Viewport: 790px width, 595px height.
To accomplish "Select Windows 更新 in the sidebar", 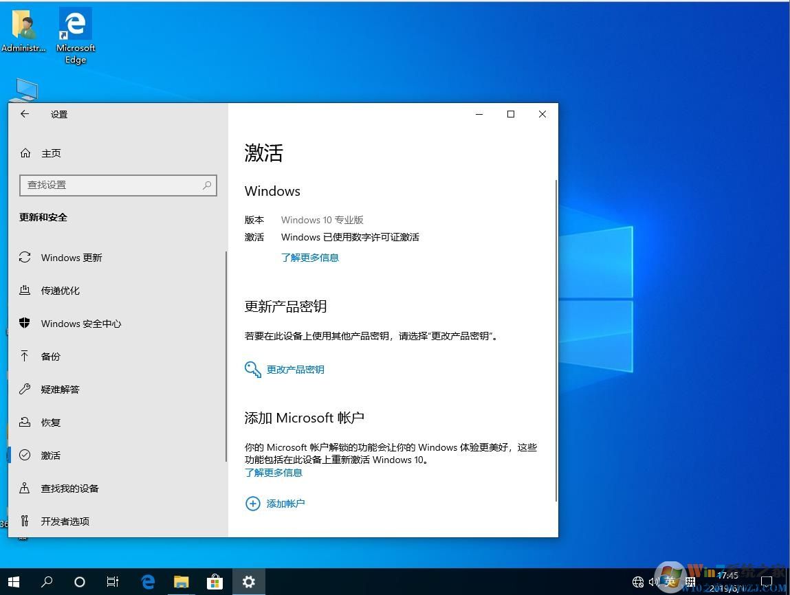I will (x=70, y=258).
